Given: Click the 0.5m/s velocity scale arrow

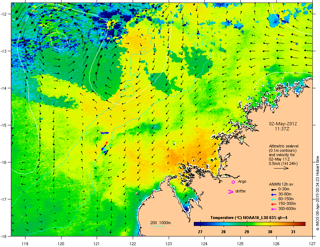Looking at the screenshot, I should coord(281,168).
